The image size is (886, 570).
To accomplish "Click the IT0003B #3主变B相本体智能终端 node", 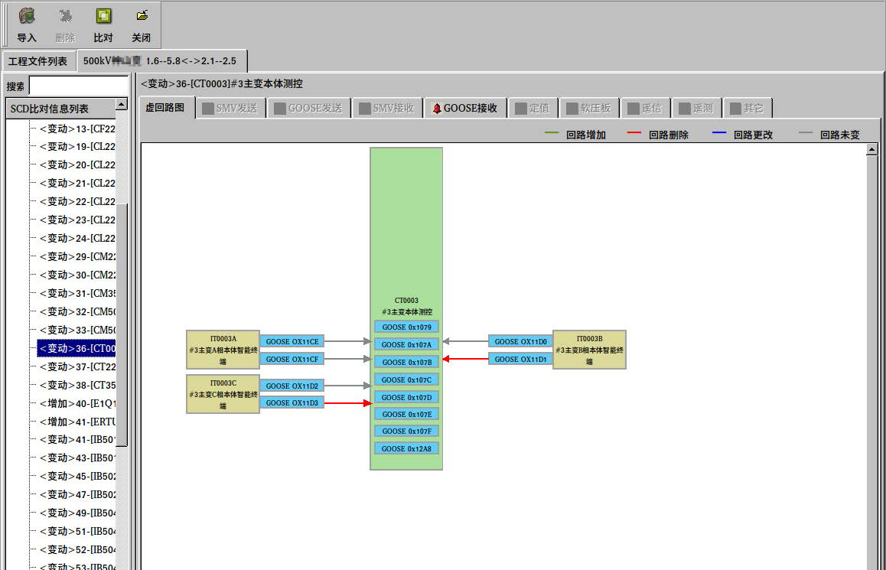I will 589,350.
